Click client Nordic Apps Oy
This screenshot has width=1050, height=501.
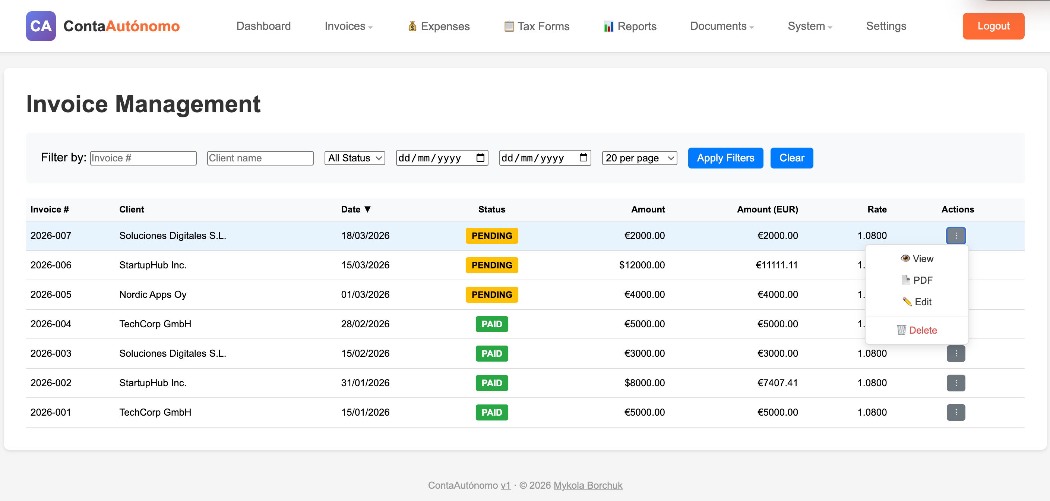(153, 294)
